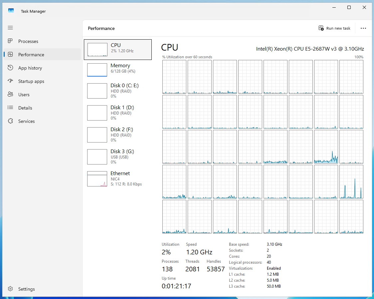
Task: Click the first logical processor graph
Action: point(174,77)
